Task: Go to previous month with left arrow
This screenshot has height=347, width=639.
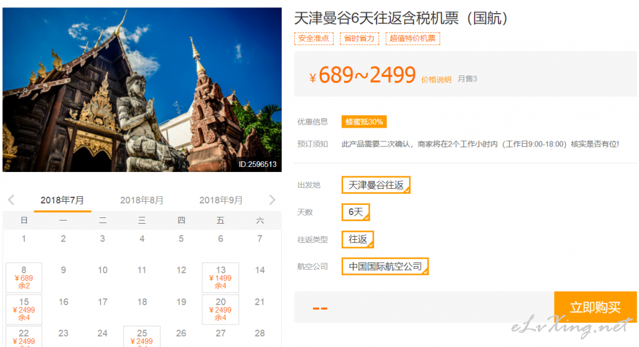Action: point(11,200)
